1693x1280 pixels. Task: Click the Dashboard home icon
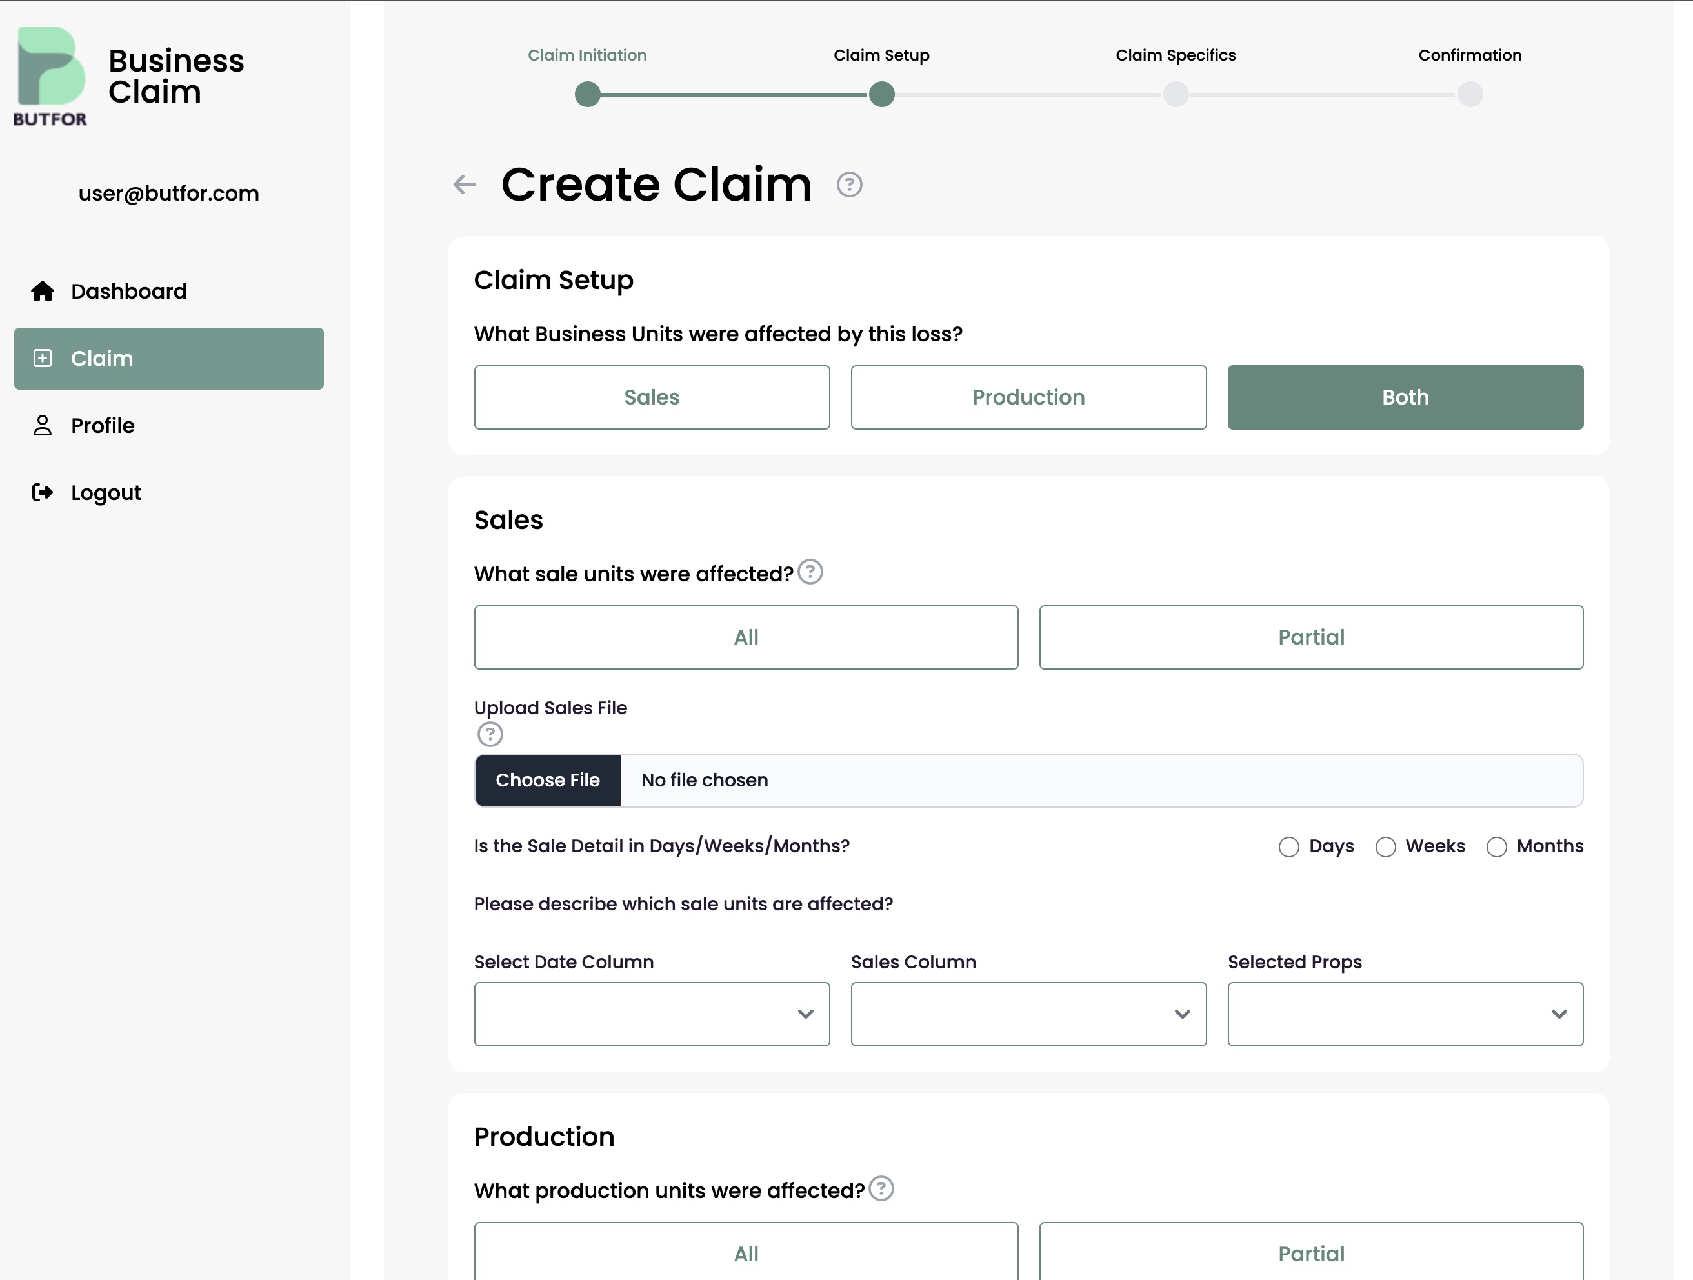tap(43, 292)
